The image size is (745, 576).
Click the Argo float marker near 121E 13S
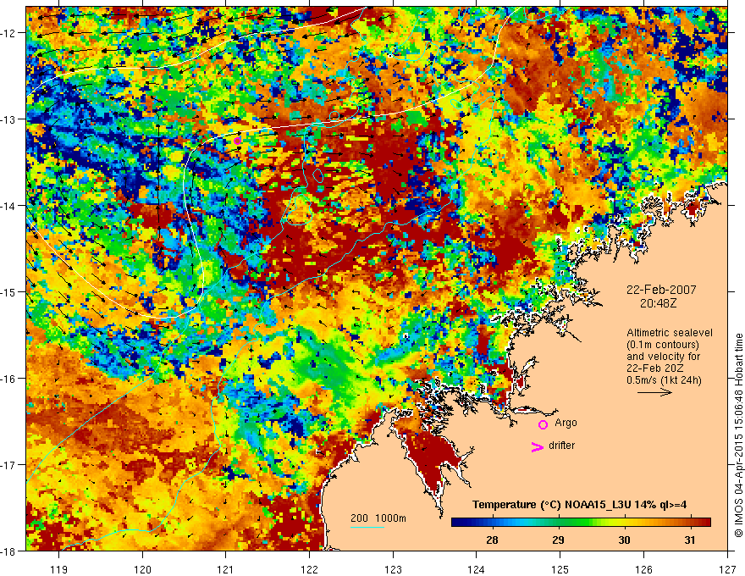[x=237, y=141]
